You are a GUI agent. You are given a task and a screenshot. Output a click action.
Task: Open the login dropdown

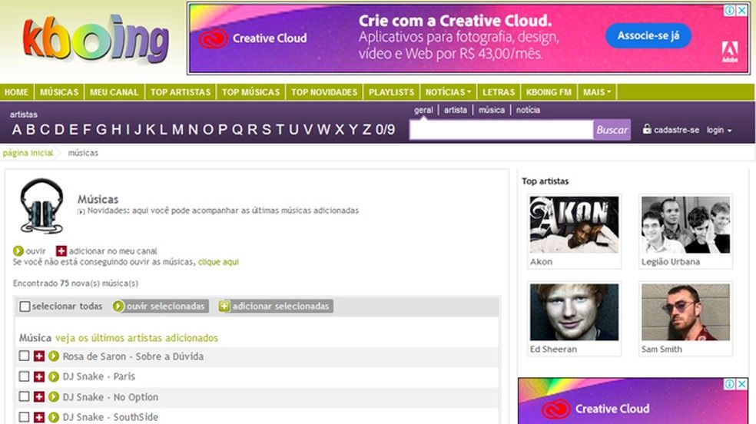[x=719, y=130]
